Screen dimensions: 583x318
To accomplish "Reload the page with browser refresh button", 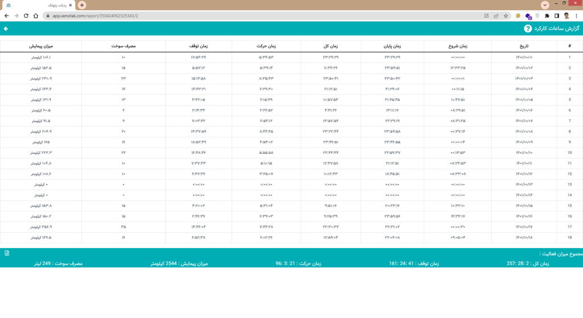I will tap(26, 16).
